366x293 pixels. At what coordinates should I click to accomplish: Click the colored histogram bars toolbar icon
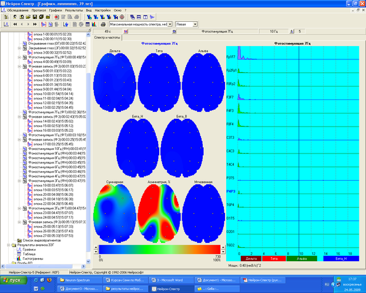click(x=94, y=24)
